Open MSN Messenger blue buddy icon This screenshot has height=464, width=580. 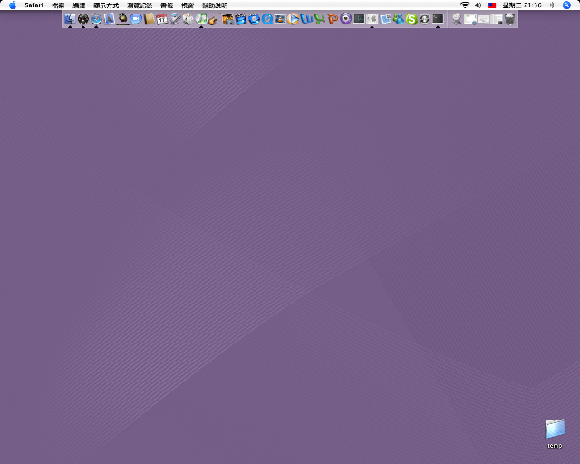pos(399,19)
